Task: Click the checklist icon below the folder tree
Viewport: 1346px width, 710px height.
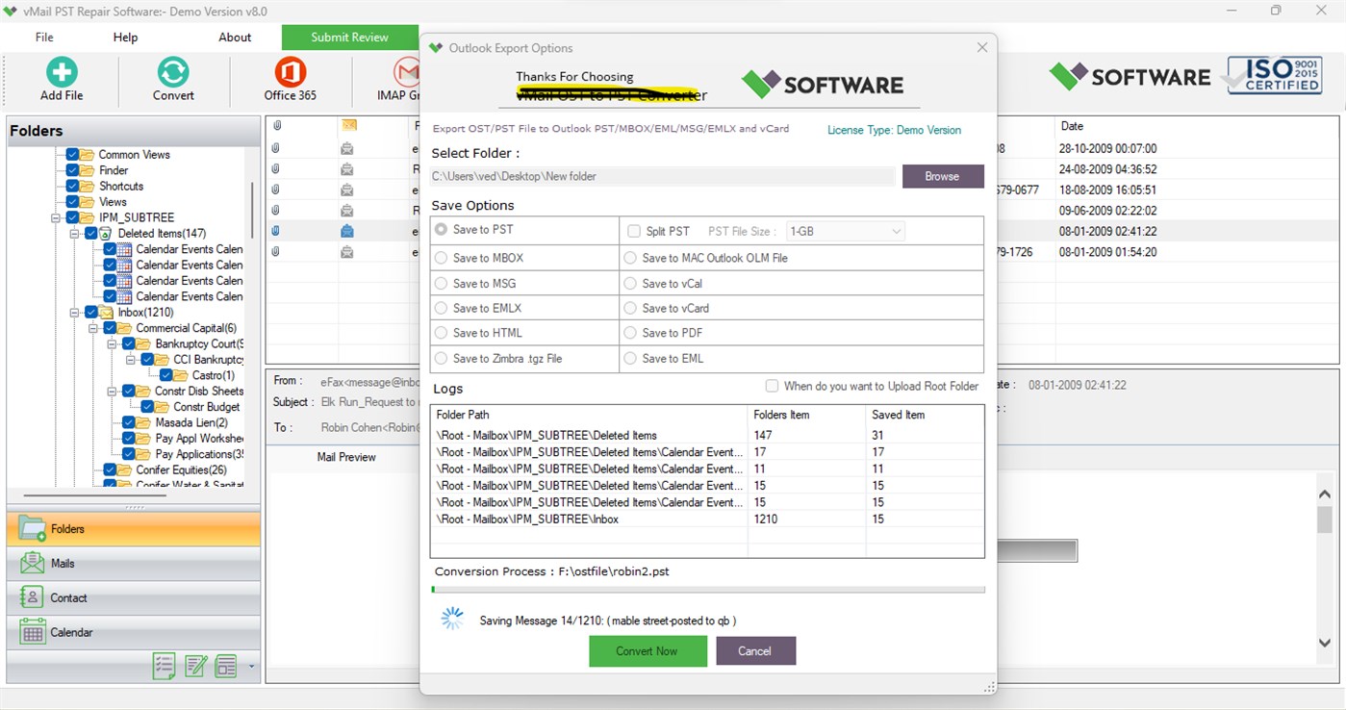Action: pos(163,666)
